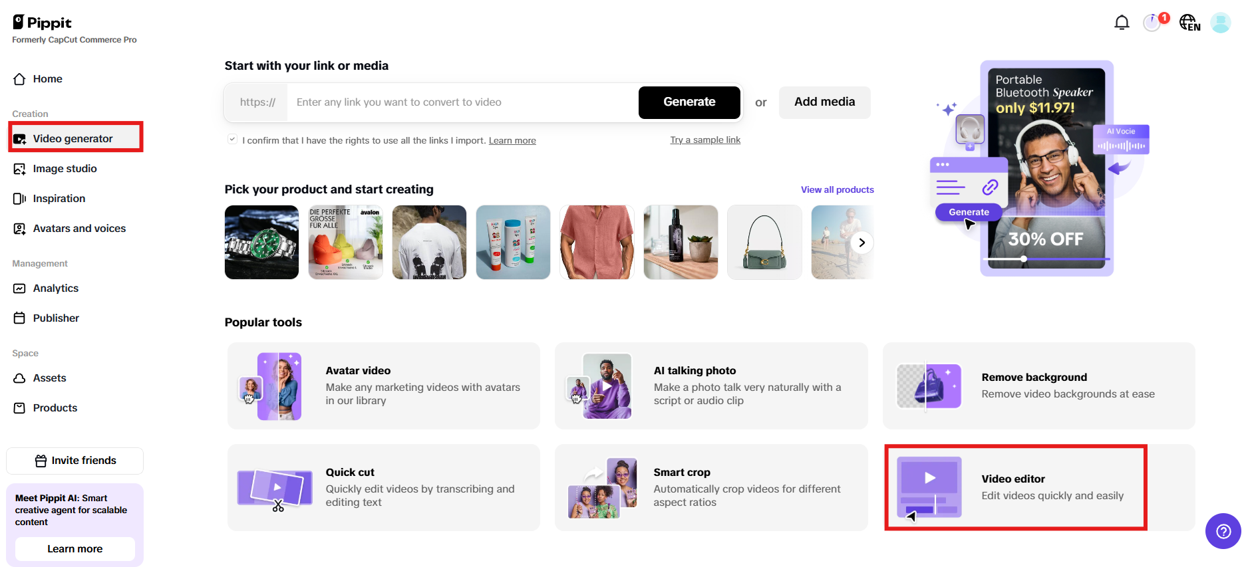The image size is (1250, 567).
Task: Open the EN language selector
Action: pos(1189,22)
